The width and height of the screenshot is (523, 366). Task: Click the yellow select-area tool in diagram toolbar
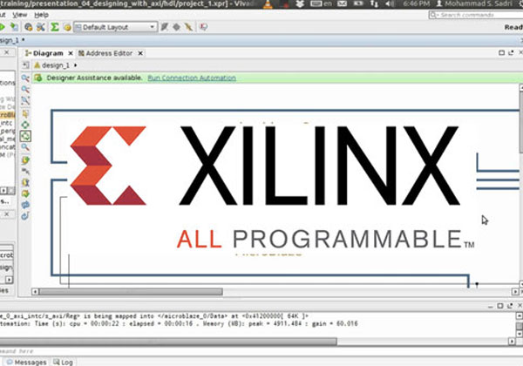pyautogui.click(x=25, y=114)
